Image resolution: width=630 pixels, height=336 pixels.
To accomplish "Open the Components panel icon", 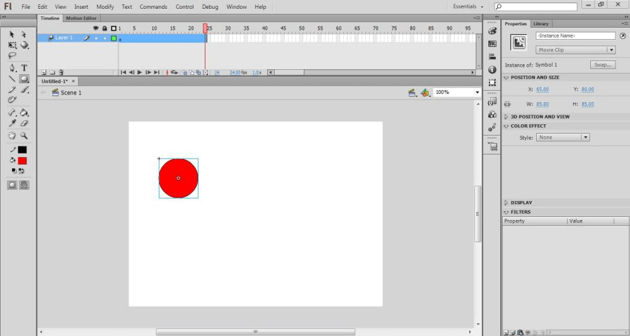I will [492, 115].
